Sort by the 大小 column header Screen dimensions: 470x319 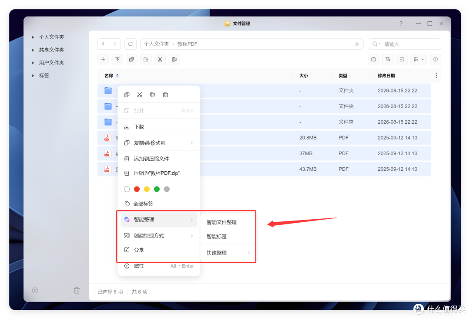pyautogui.click(x=304, y=76)
